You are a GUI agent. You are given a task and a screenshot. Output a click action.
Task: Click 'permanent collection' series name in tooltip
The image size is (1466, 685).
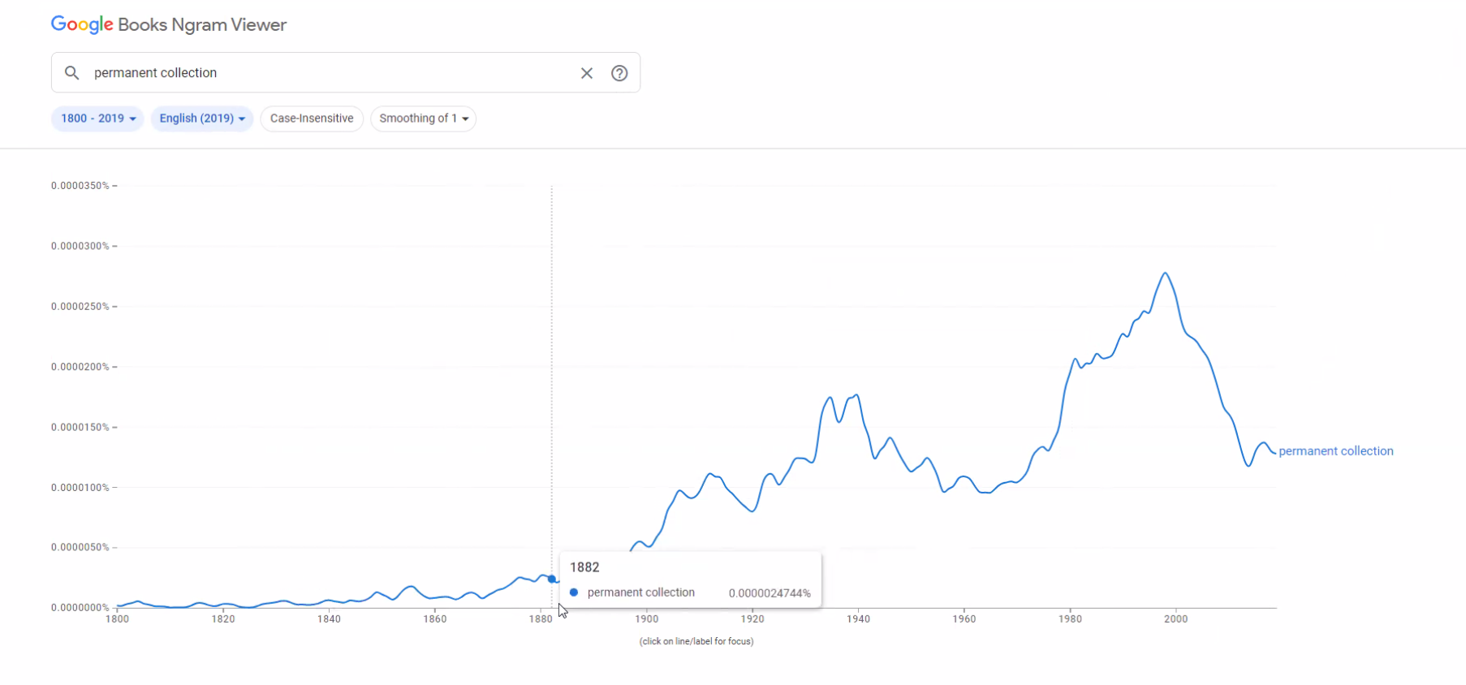[x=641, y=592]
